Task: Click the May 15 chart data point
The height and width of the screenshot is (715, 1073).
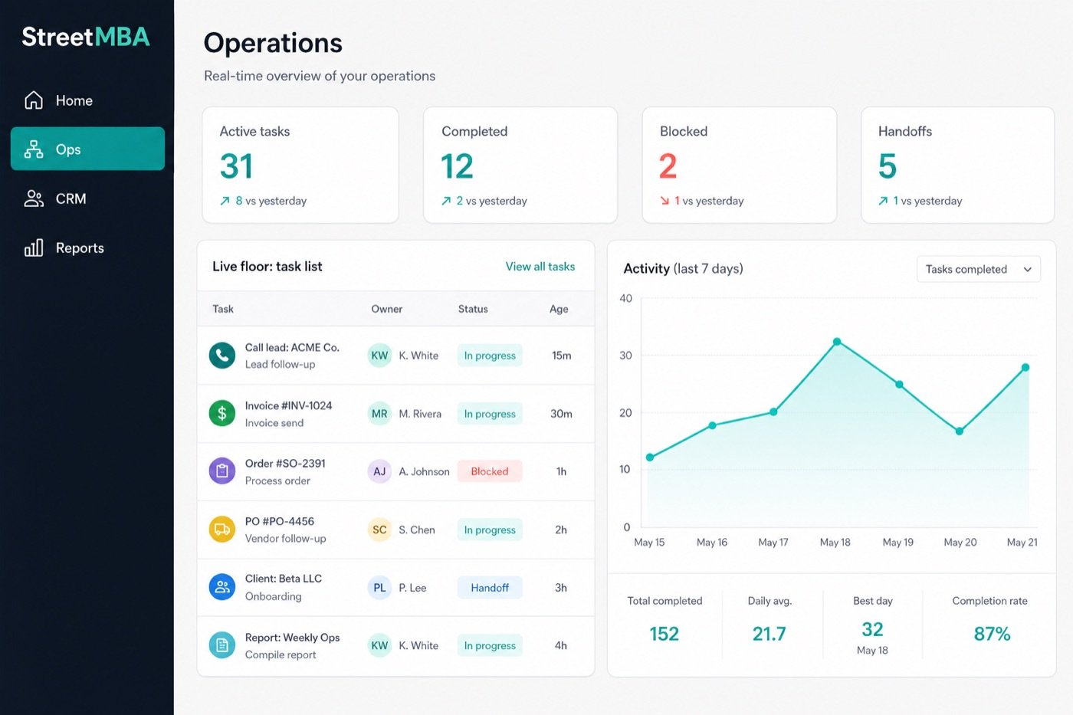Action: pos(650,458)
